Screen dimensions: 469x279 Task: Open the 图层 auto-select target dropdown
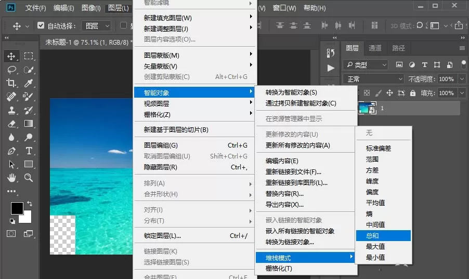97,26
